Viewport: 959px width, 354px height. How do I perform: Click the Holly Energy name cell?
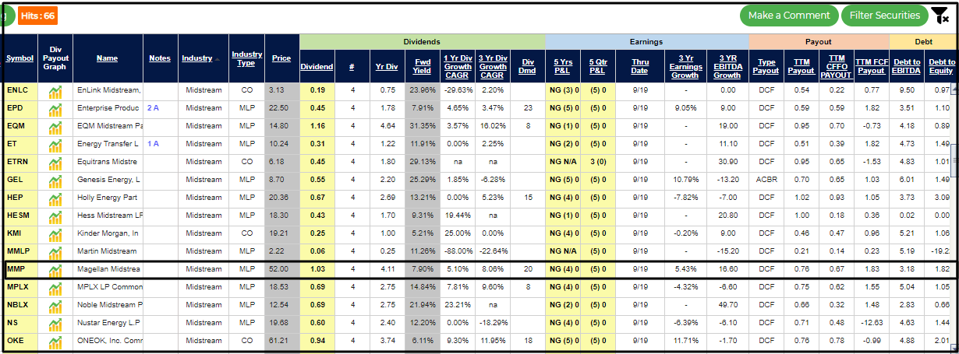108,198
